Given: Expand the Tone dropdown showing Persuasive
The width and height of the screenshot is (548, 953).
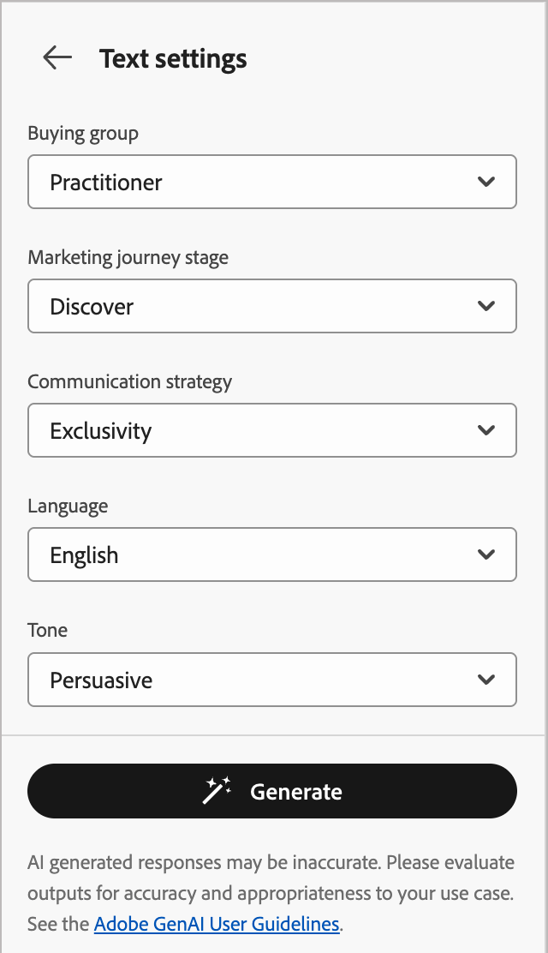Looking at the screenshot, I should click(x=272, y=679).
